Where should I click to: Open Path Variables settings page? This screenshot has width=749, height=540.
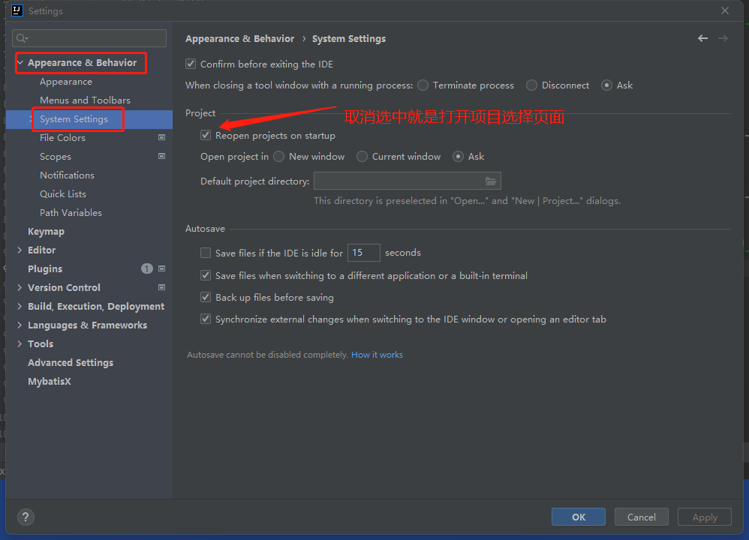point(71,212)
